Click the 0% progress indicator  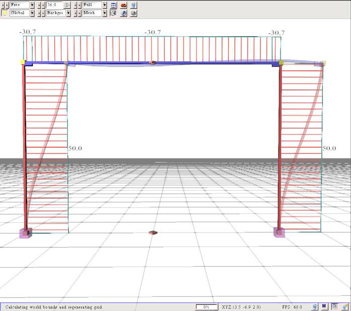pos(206,307)
